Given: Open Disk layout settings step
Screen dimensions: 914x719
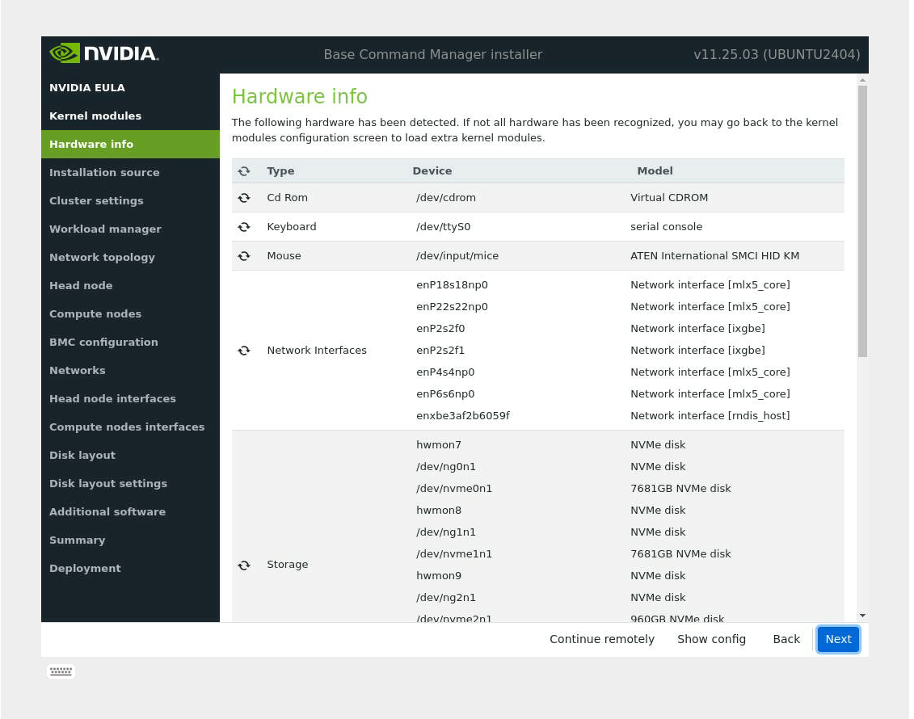Looking at the screenshot, I should tap(108, 483).
